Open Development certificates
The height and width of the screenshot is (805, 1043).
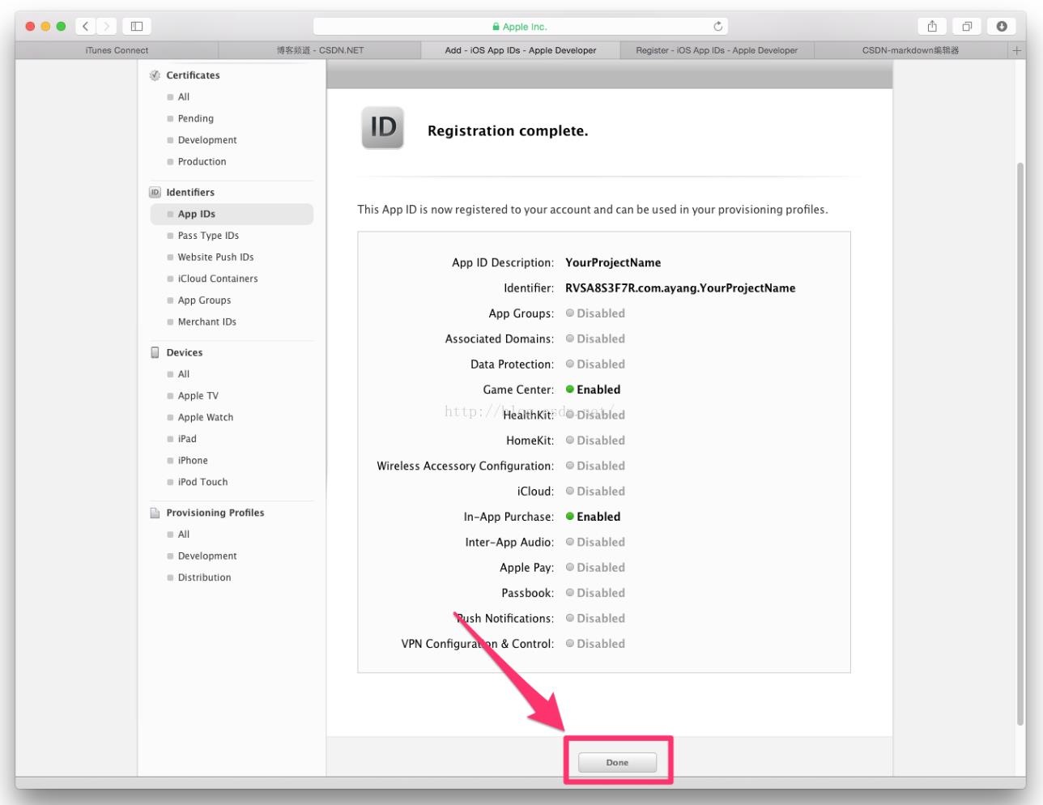(207, 140)
